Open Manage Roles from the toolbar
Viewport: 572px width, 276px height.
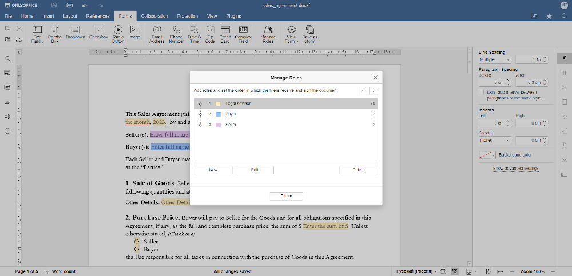click(x=268, y=31)
